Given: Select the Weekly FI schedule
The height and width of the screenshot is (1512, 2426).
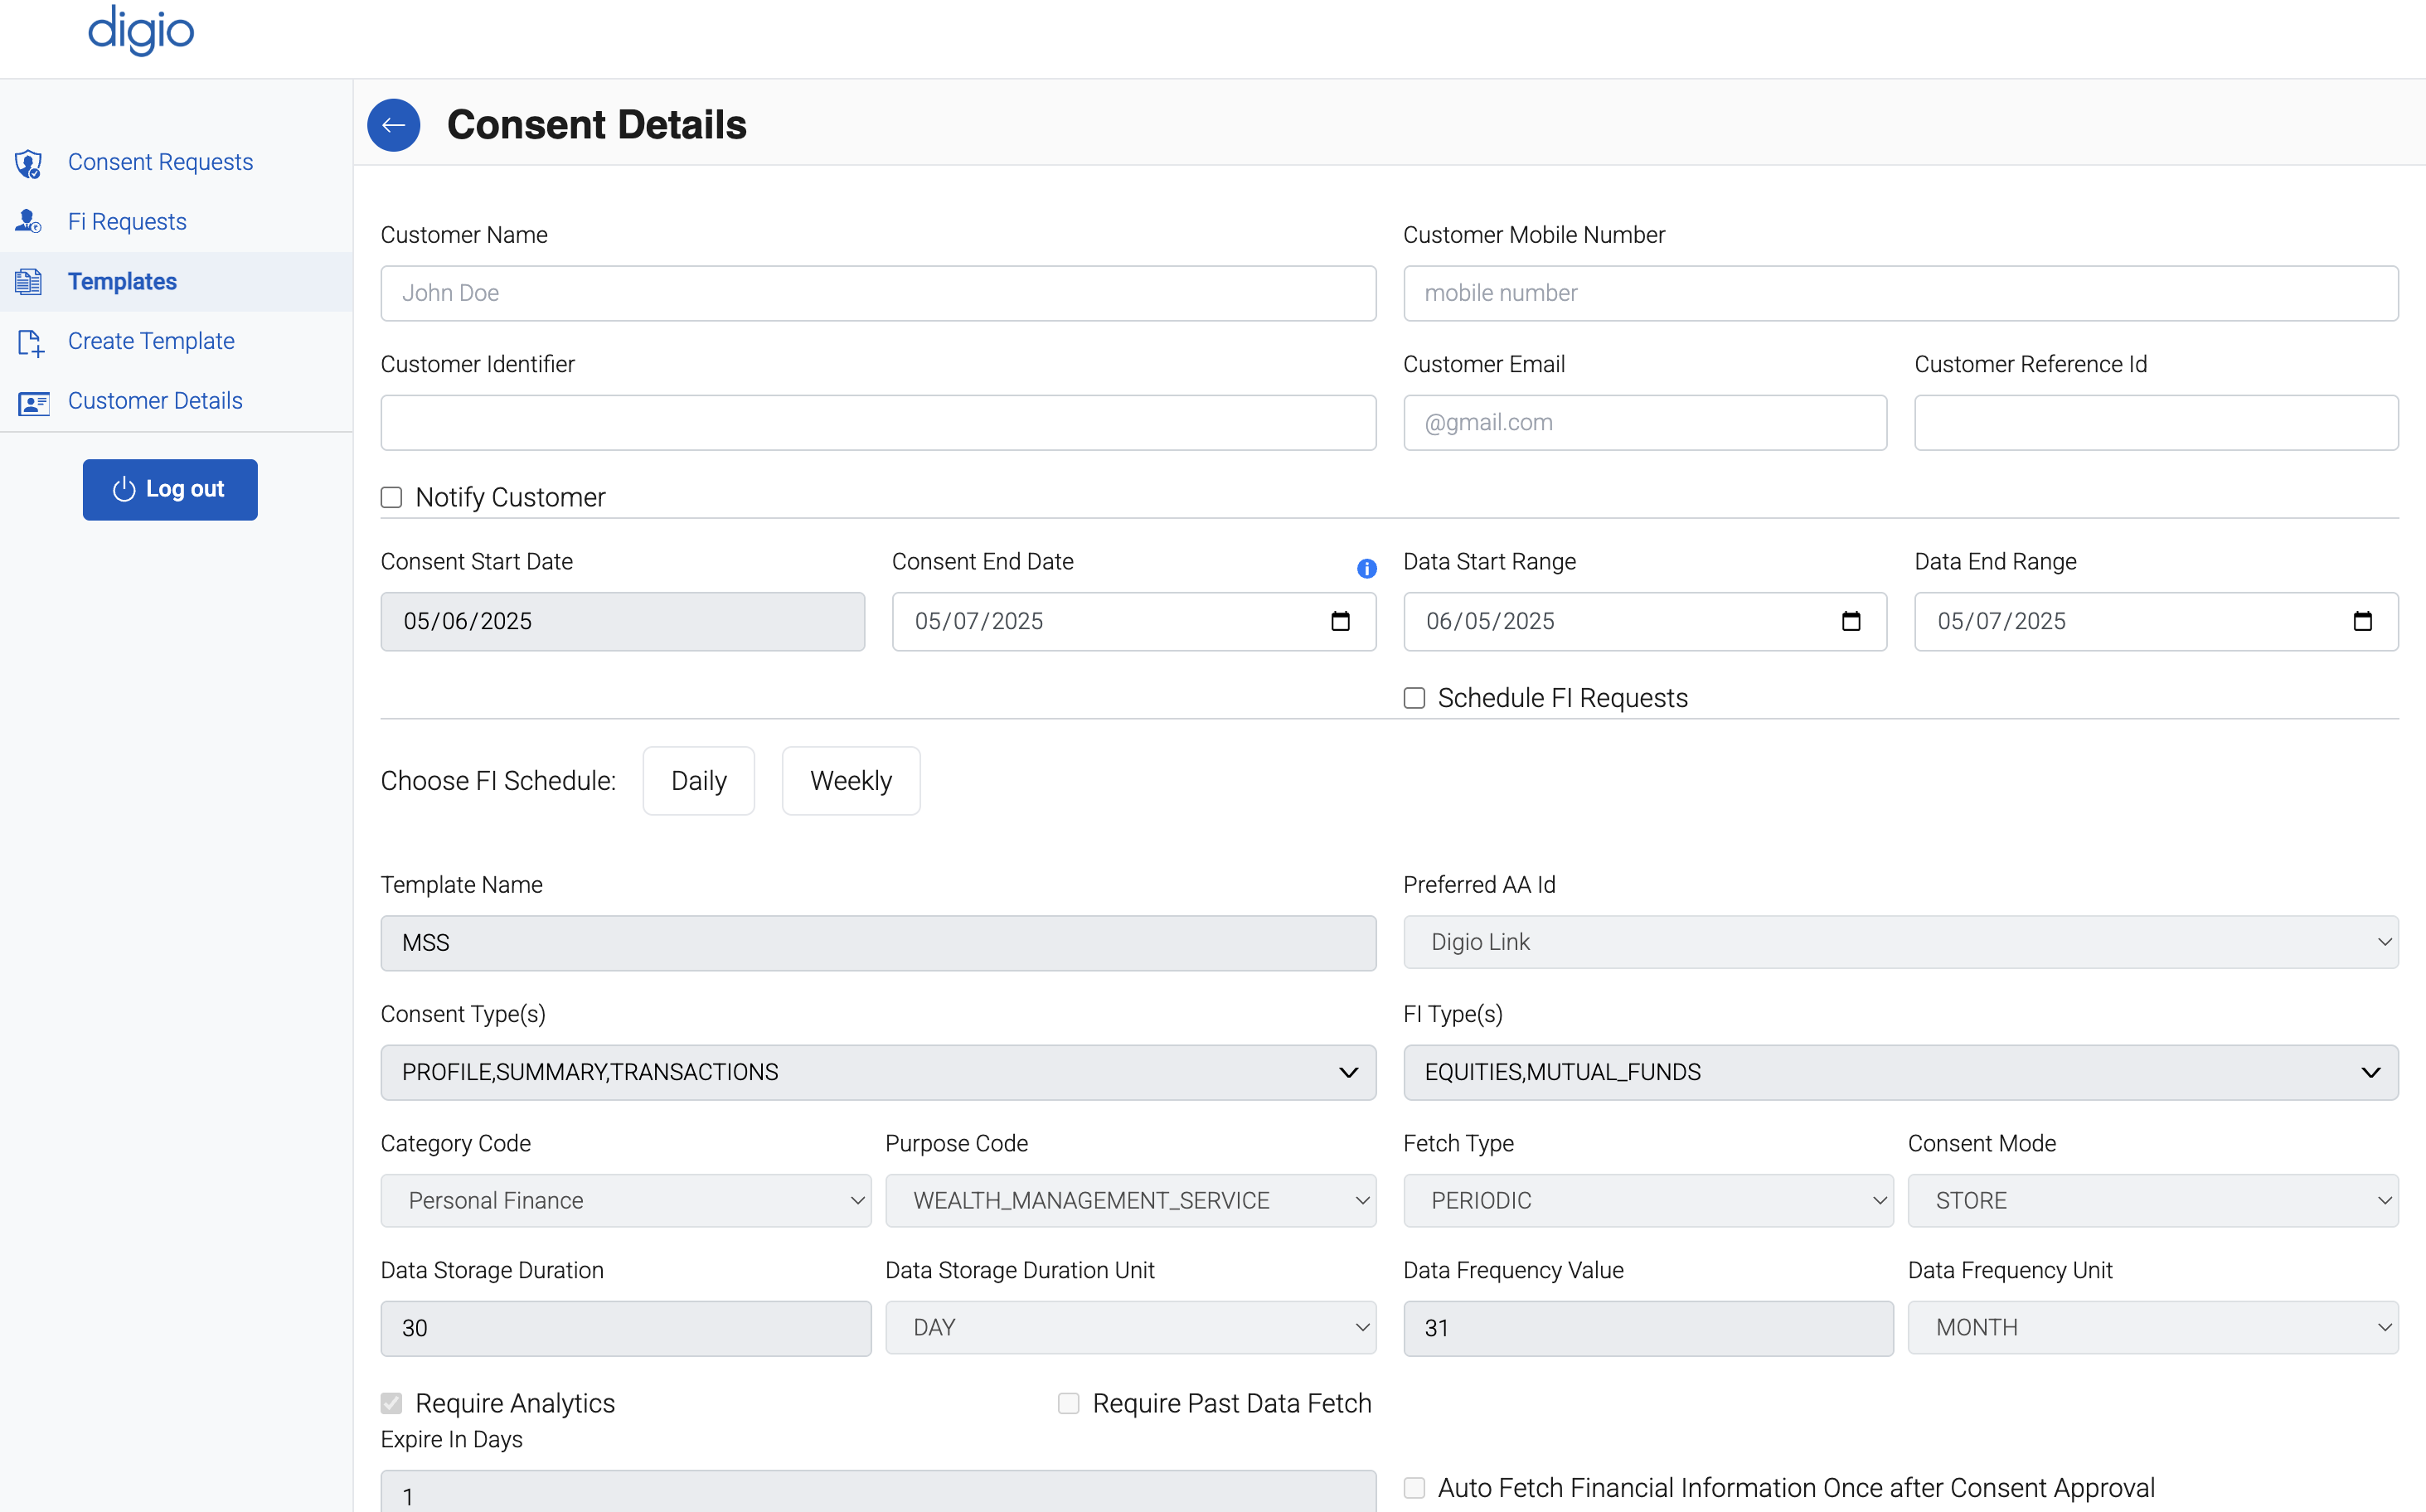Looking at the screenshot, I should (x=850, y=781).
